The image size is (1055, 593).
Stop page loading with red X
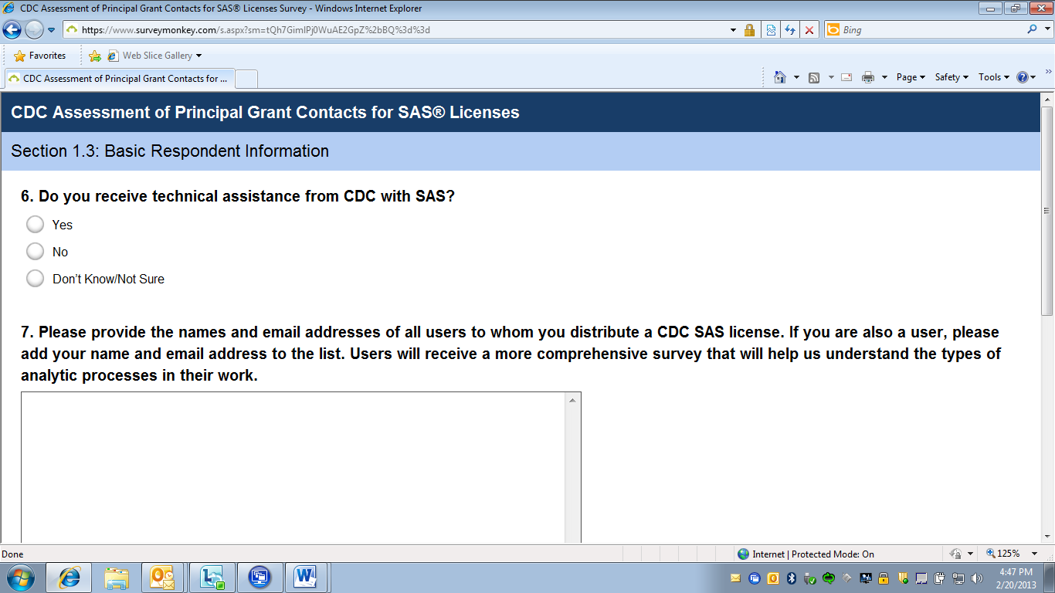pos(809,30)
